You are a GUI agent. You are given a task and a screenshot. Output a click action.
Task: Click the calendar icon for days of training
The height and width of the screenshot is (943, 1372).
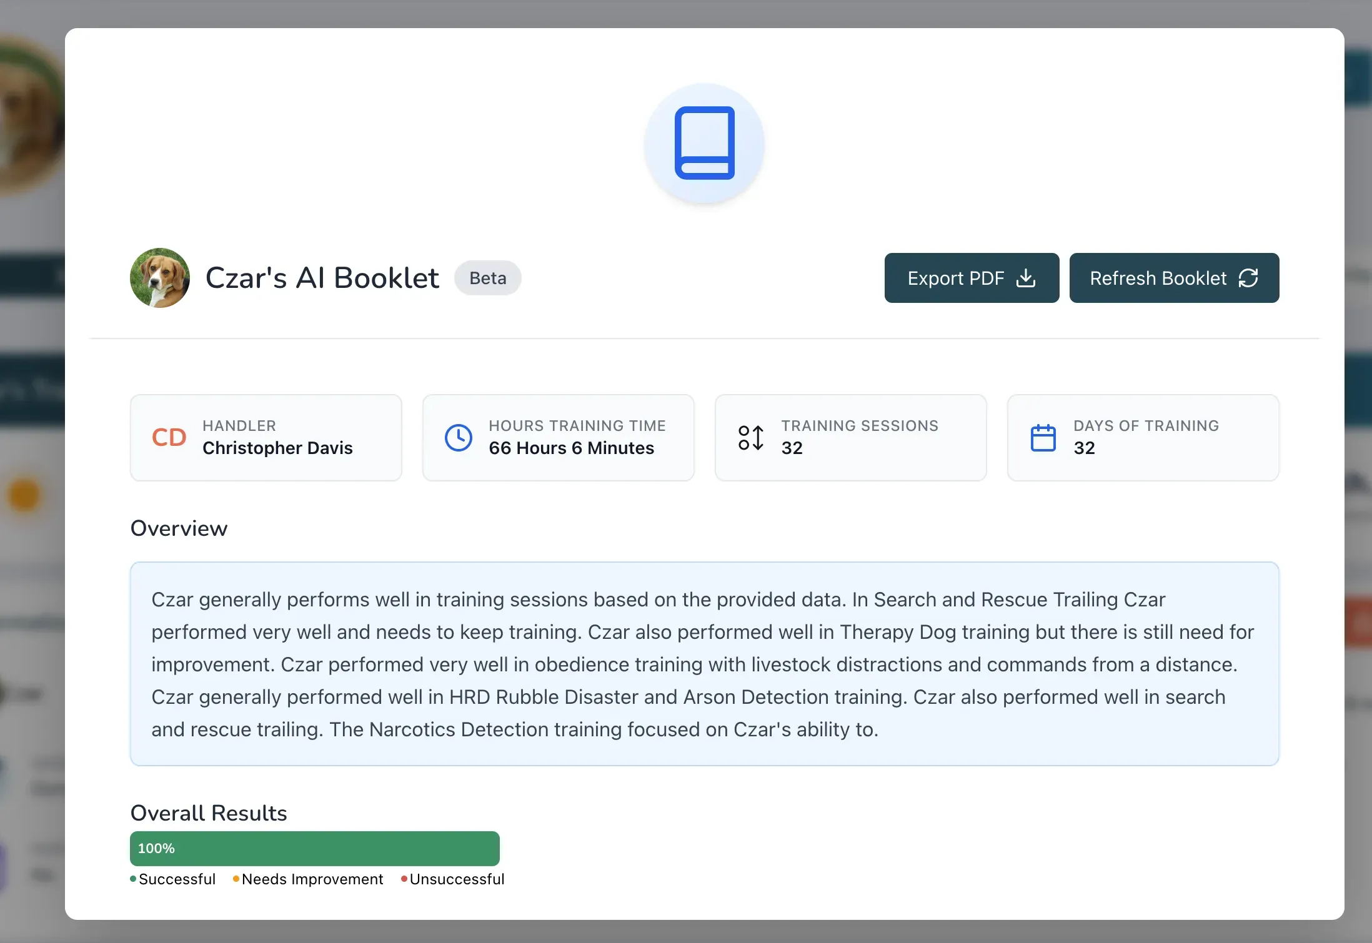pos(1043,437)
